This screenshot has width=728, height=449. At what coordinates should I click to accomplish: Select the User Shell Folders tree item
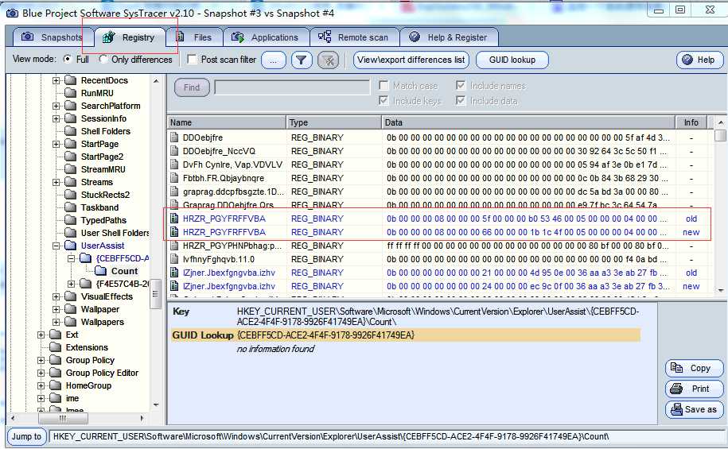click(x=115, y=233)
